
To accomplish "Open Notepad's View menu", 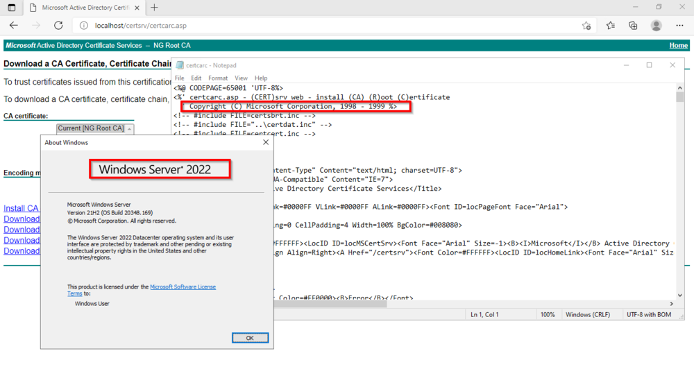I will coord(241,78).
